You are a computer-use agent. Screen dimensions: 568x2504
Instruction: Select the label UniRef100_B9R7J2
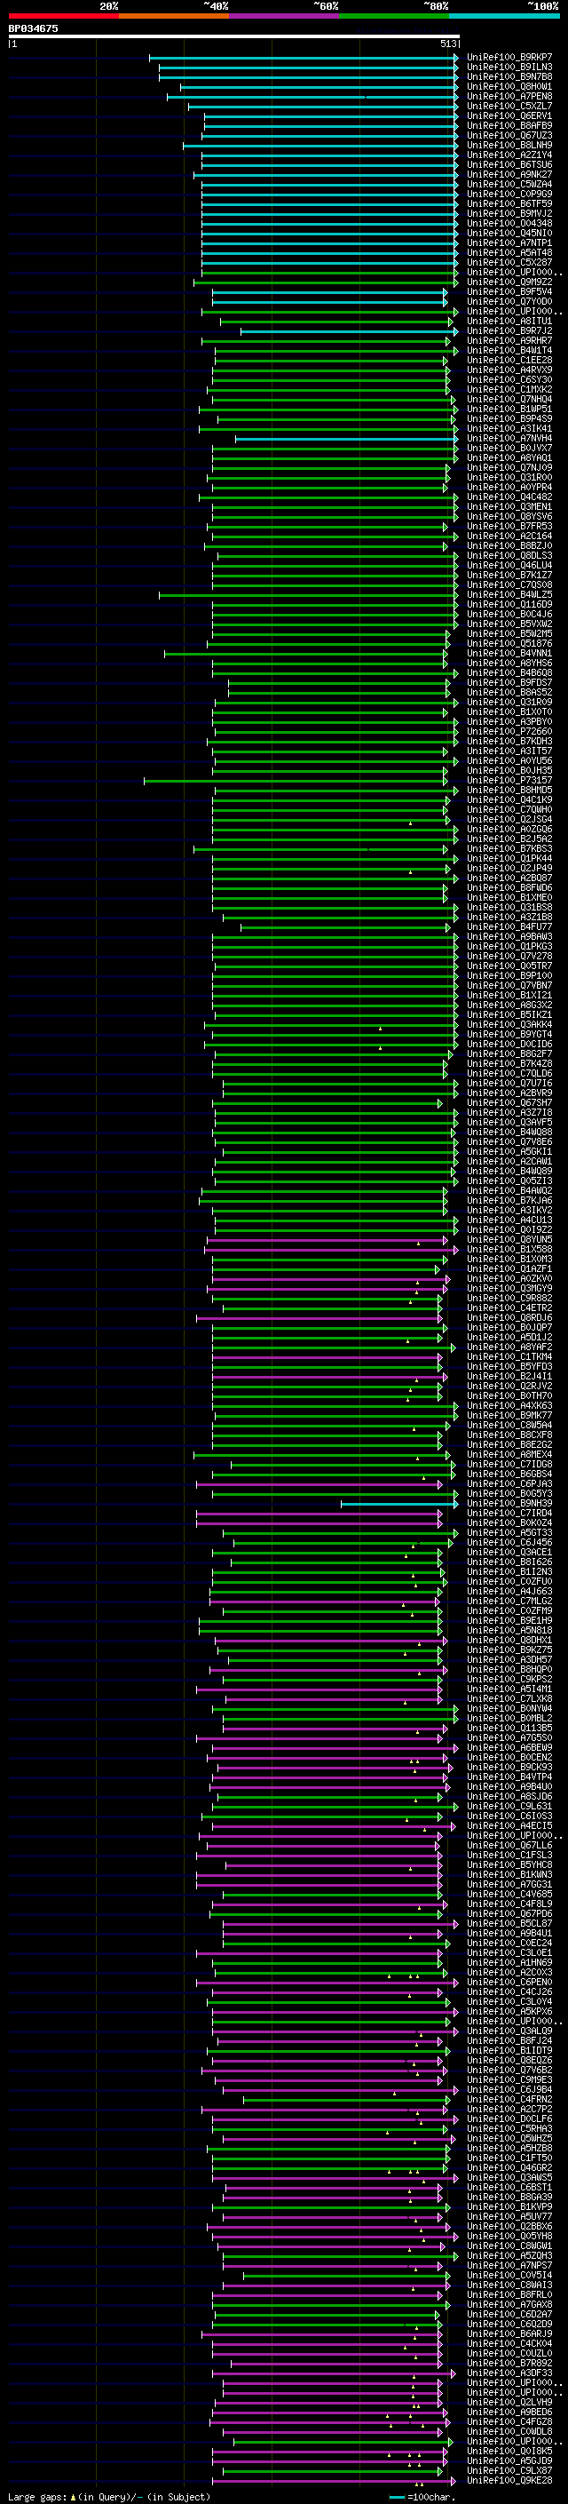[509, 330]
